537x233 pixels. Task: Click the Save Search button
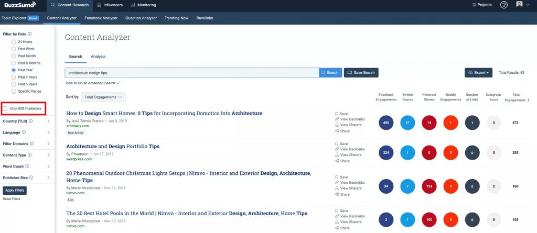pos(361,73)
